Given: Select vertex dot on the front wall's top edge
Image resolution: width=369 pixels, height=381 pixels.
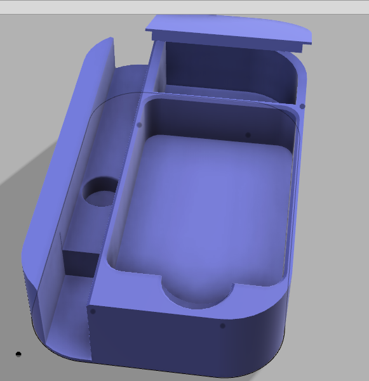Looking at the screenshot, I should tap(222, 326).
